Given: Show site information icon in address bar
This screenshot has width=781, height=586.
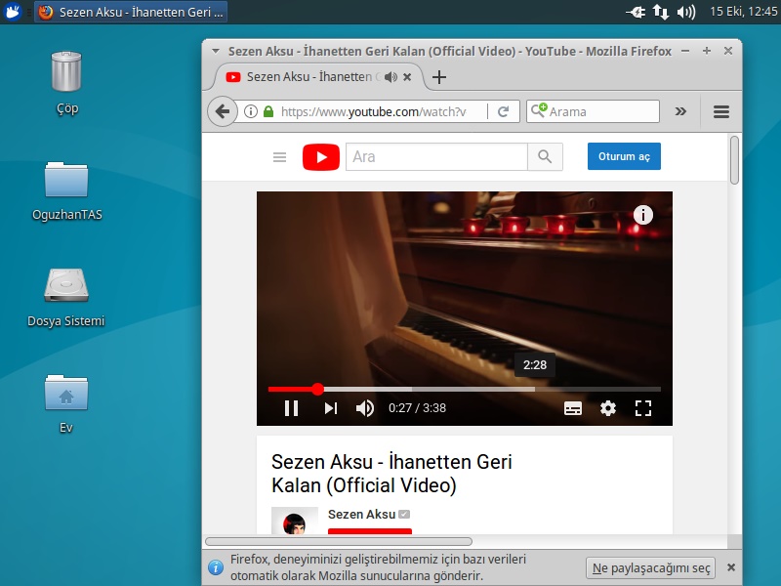Looking at the screenshot, I should click(x=251, y=111).
